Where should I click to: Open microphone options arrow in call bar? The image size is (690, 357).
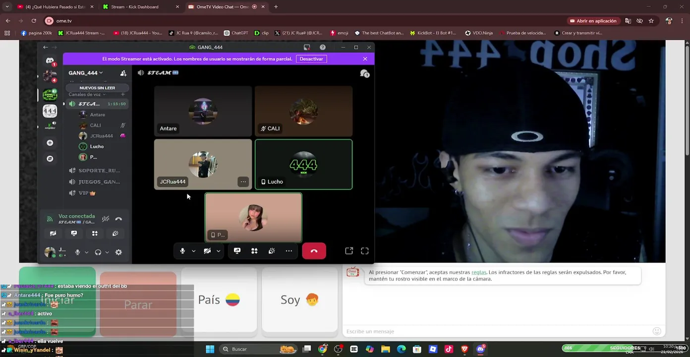coord(193,251)
